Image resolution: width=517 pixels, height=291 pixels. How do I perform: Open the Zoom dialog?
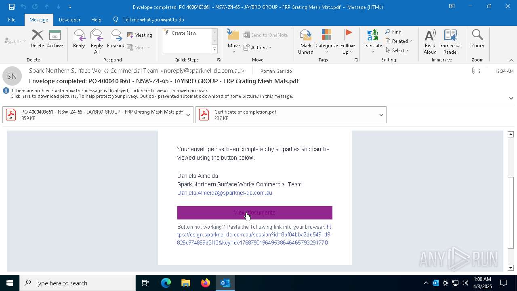pos(477,39)
